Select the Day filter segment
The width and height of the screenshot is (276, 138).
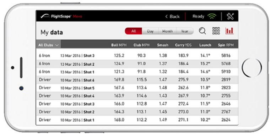pos(150,31)
